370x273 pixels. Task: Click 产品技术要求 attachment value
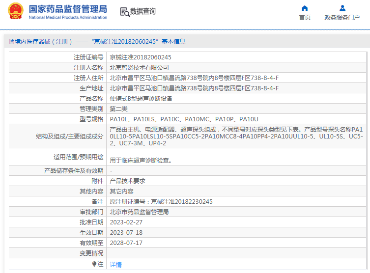point(127,181)
